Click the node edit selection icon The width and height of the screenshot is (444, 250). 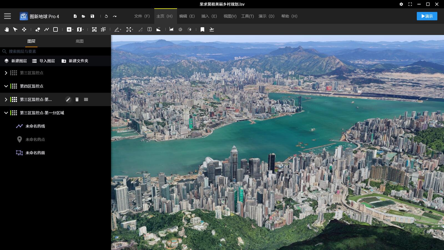click(103, 29)
